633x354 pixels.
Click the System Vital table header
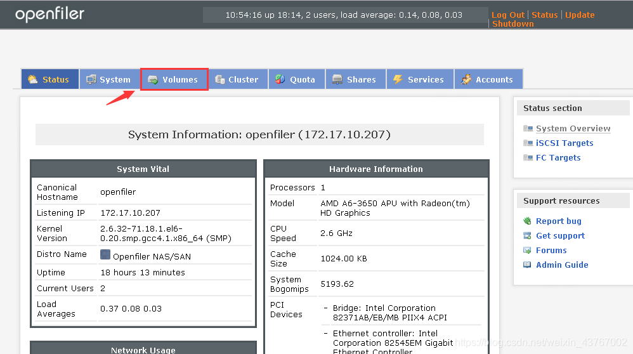[x=143, y=169]
